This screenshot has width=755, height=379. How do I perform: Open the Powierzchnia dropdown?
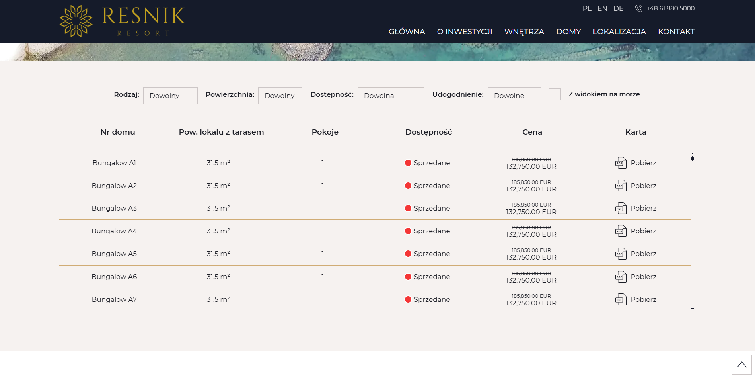click(280, 96)
